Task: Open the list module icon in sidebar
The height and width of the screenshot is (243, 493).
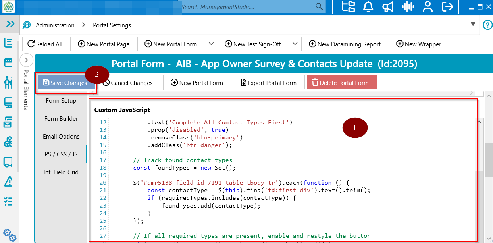Action: (x=8, y=42)
